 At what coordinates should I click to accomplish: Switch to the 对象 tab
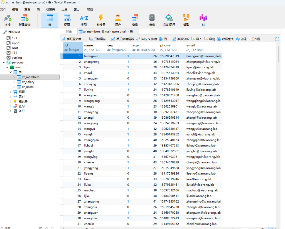click(69, 32)
